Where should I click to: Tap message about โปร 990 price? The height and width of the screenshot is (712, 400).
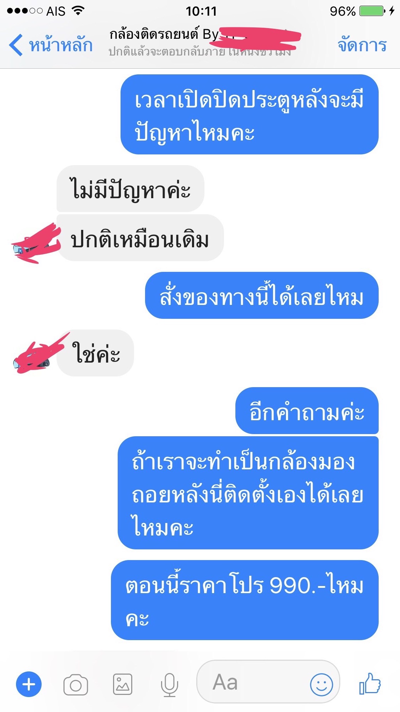click(245, 600)
